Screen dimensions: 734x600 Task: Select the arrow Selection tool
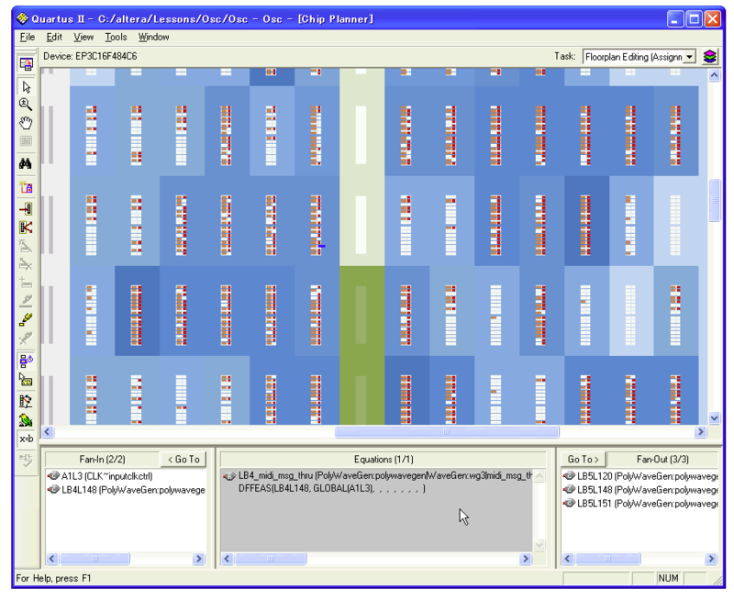tap(27, 87)
